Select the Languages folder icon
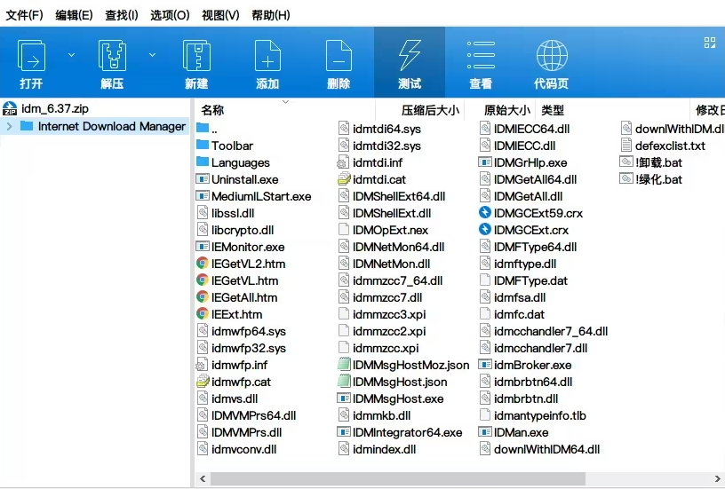Viewport: 725px width, 489px height. coord(203,162)
